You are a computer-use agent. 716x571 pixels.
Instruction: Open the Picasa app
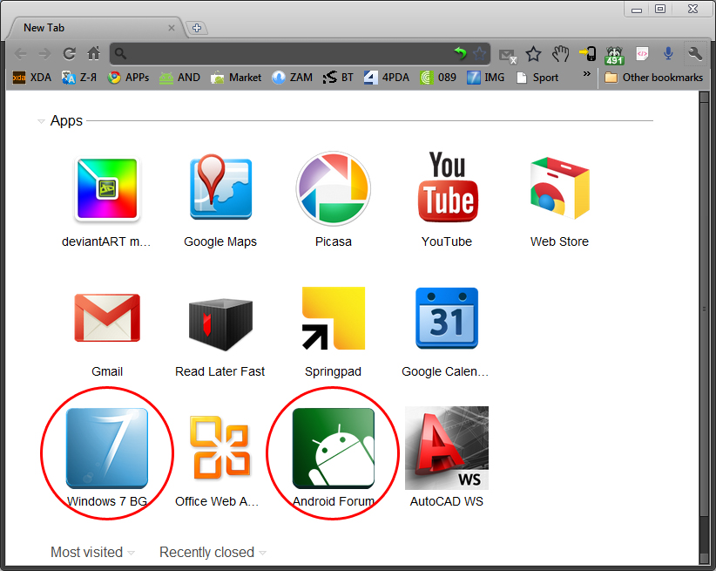point(334,189)
